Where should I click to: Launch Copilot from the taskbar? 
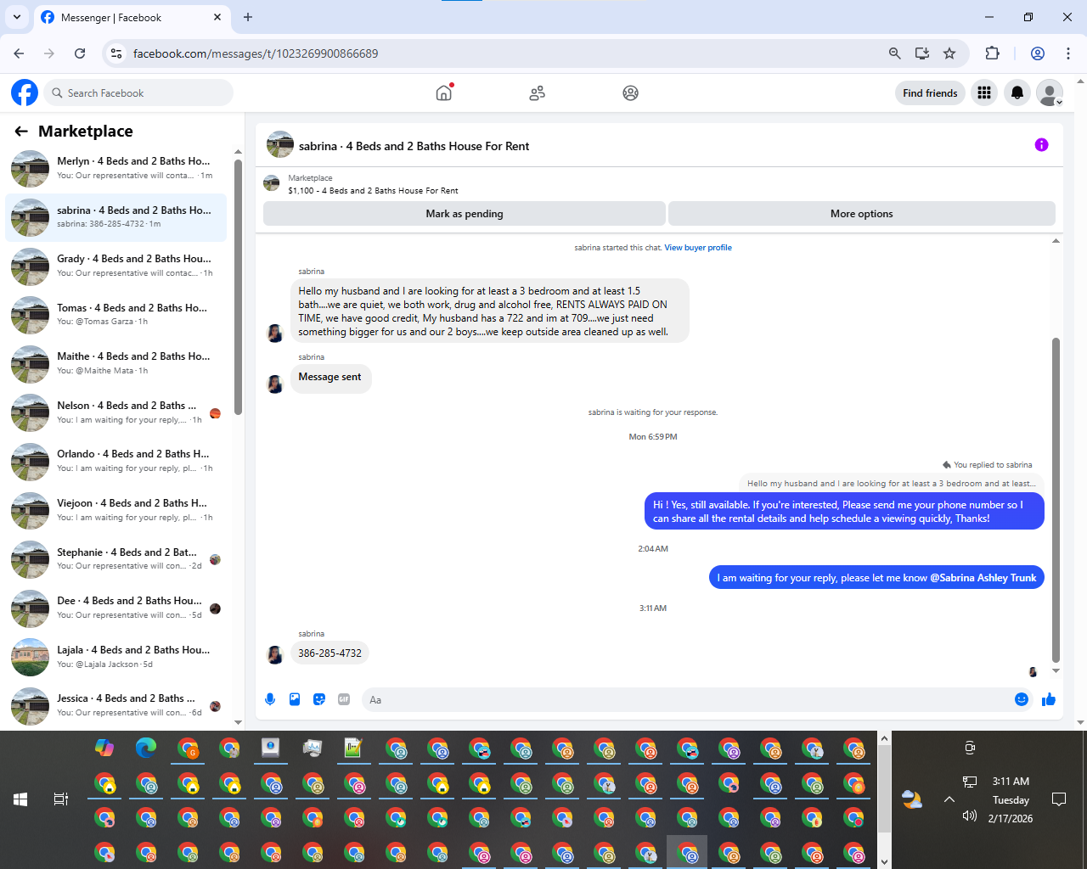pos(104,748)
